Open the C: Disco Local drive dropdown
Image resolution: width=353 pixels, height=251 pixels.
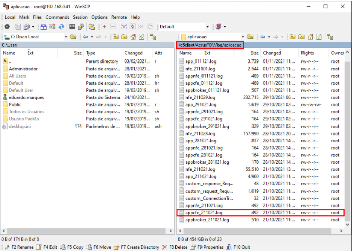(x=66, y=37)
